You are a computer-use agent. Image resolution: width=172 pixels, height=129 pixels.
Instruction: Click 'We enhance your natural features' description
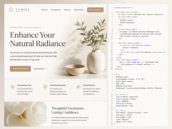tap(91, 91)
